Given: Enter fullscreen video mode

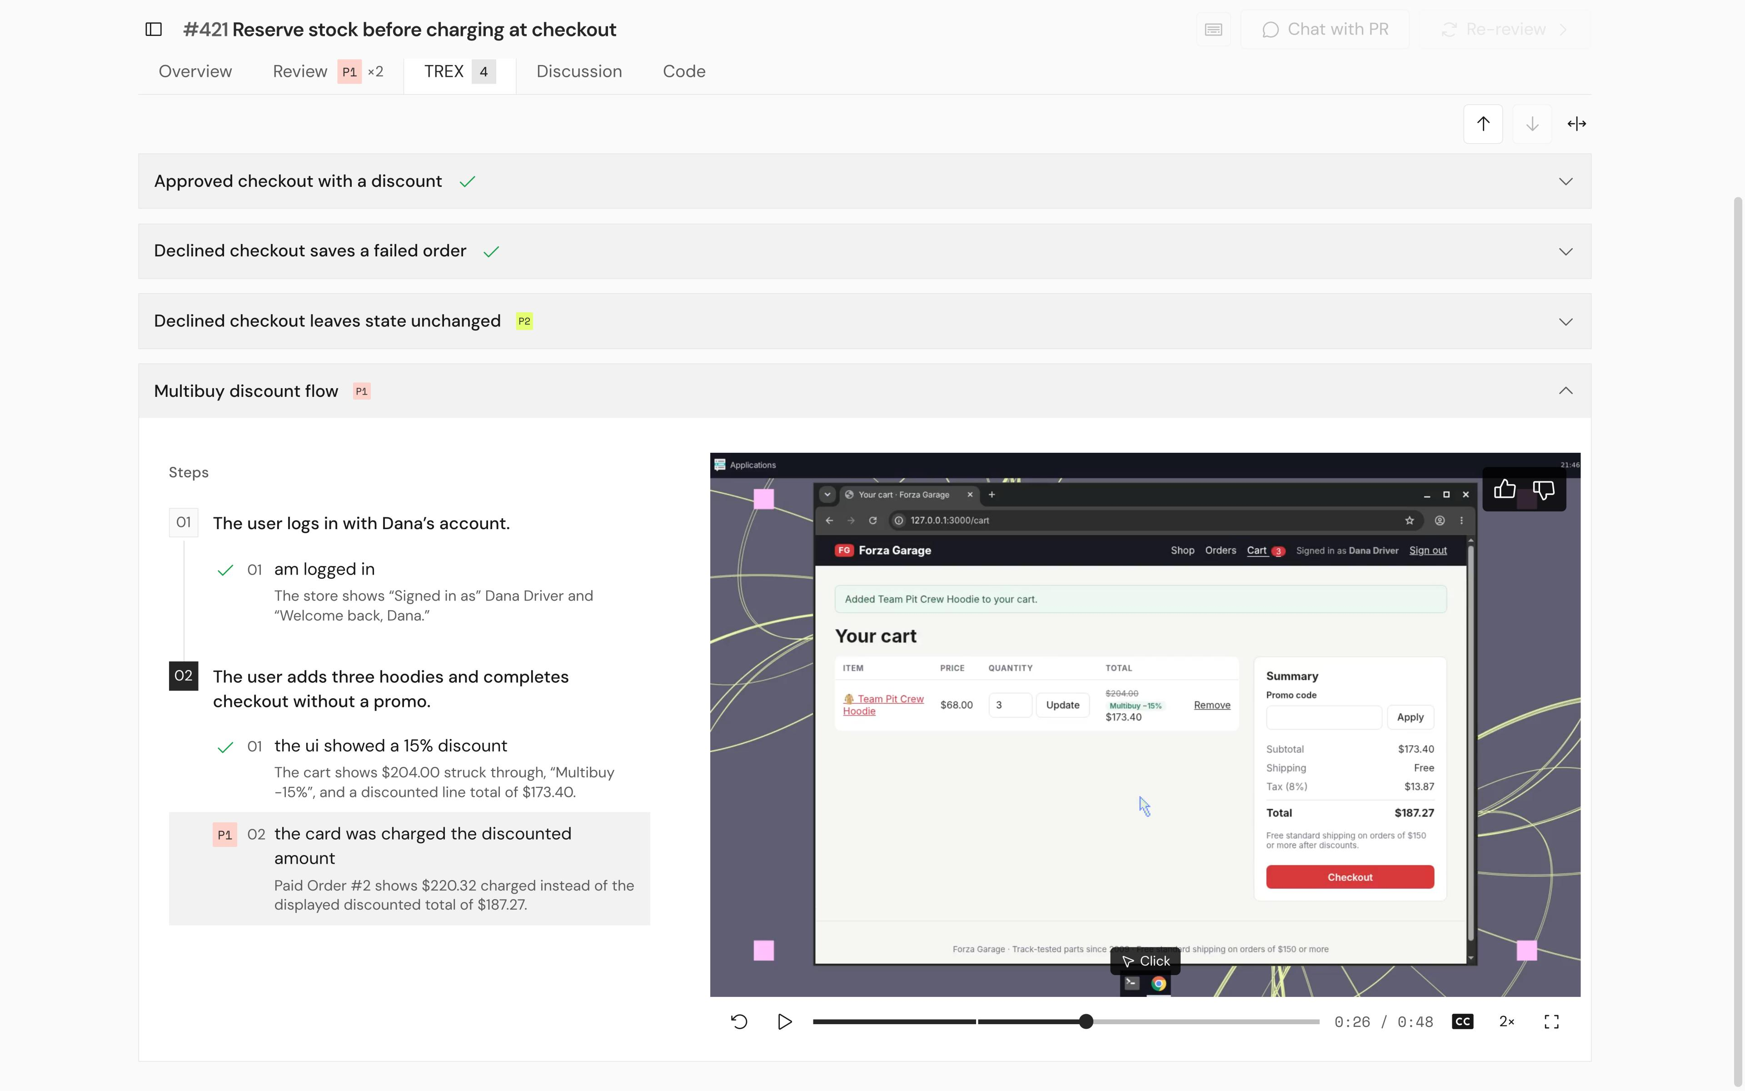Looking at the screenshot, I should click(x=1552, y=1022).
